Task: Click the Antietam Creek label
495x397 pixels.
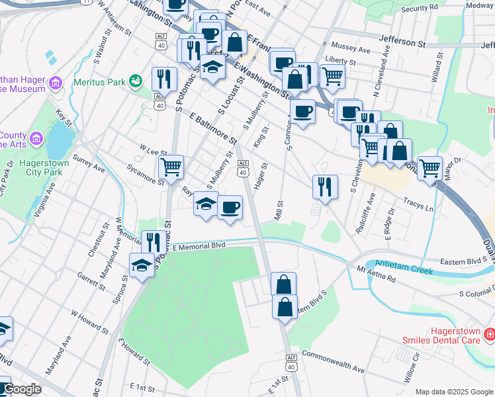Action: coord(404,267)
